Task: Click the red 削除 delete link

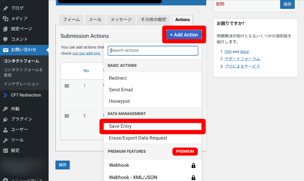Action: (x=220, y=4)
